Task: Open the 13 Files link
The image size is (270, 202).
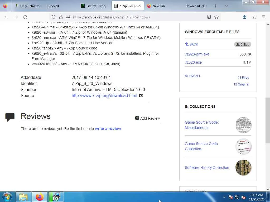Action: tap(243, 78)
